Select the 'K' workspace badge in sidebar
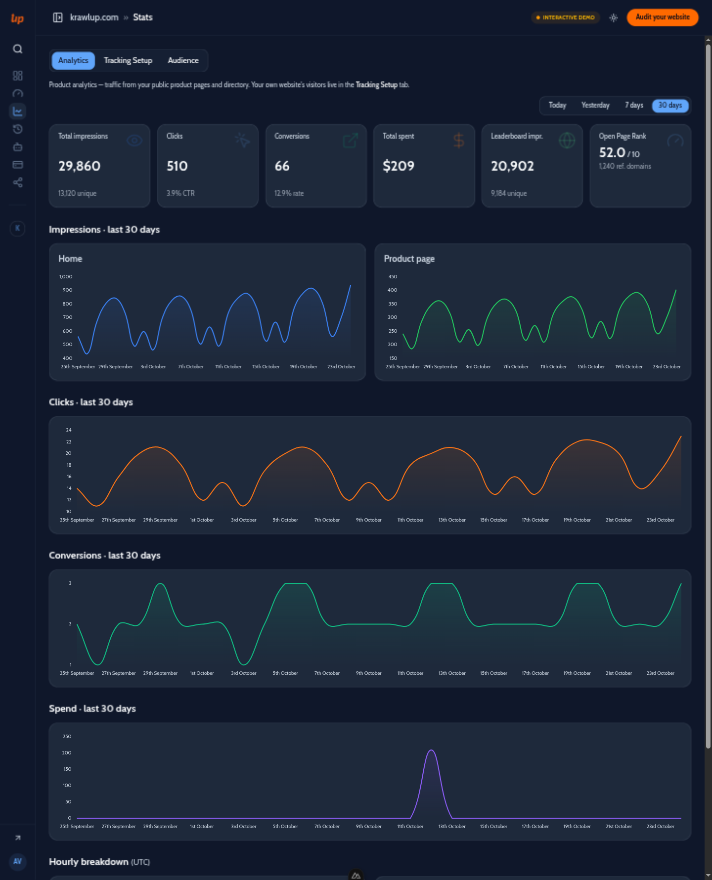The width and height of the screenshot is (712, 880). tap(17, 228)
